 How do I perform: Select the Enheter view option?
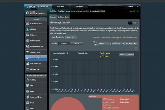[64, 43]
